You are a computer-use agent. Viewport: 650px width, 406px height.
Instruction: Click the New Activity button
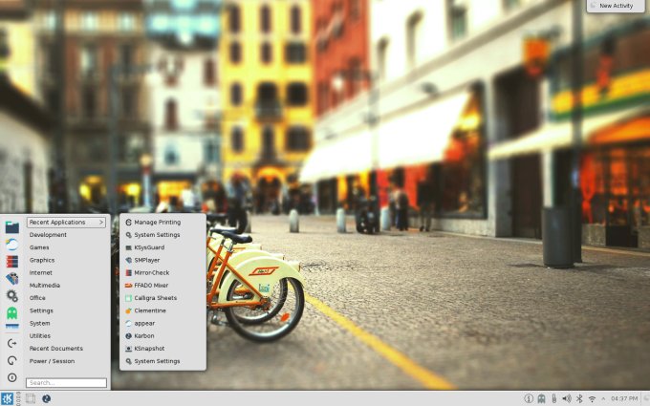(x=616, y=6)
